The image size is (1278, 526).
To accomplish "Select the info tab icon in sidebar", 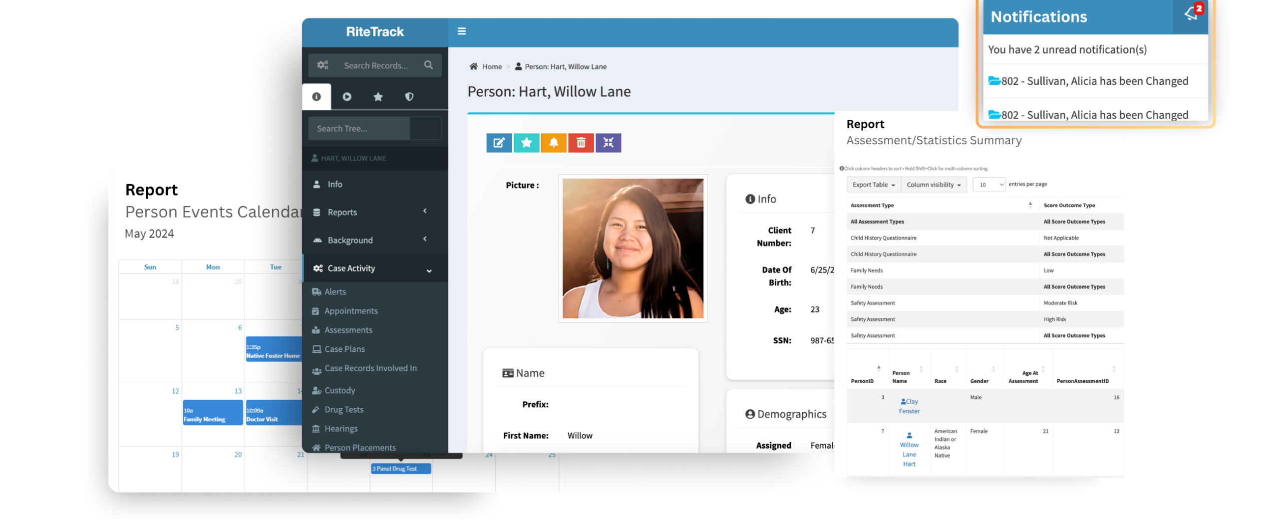I will click(316, 96).
